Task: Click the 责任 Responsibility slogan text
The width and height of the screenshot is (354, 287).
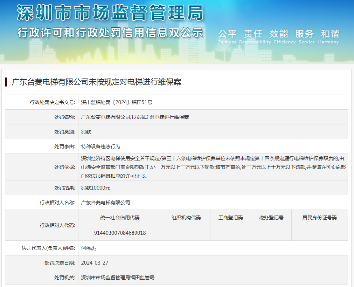Action: coord(255,36)
